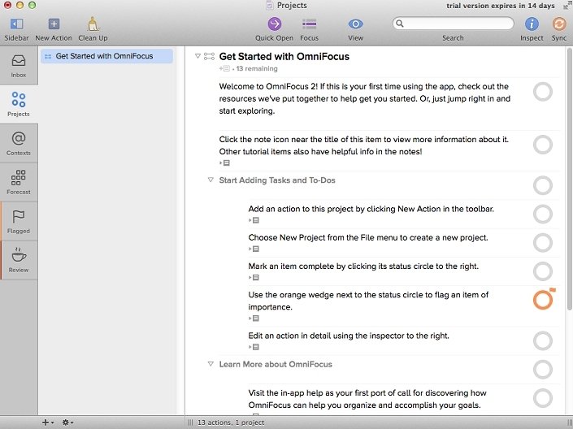Select Get Started with OmniFocus in sidebar
Screen dimensions: 573x429
(106, 56)
